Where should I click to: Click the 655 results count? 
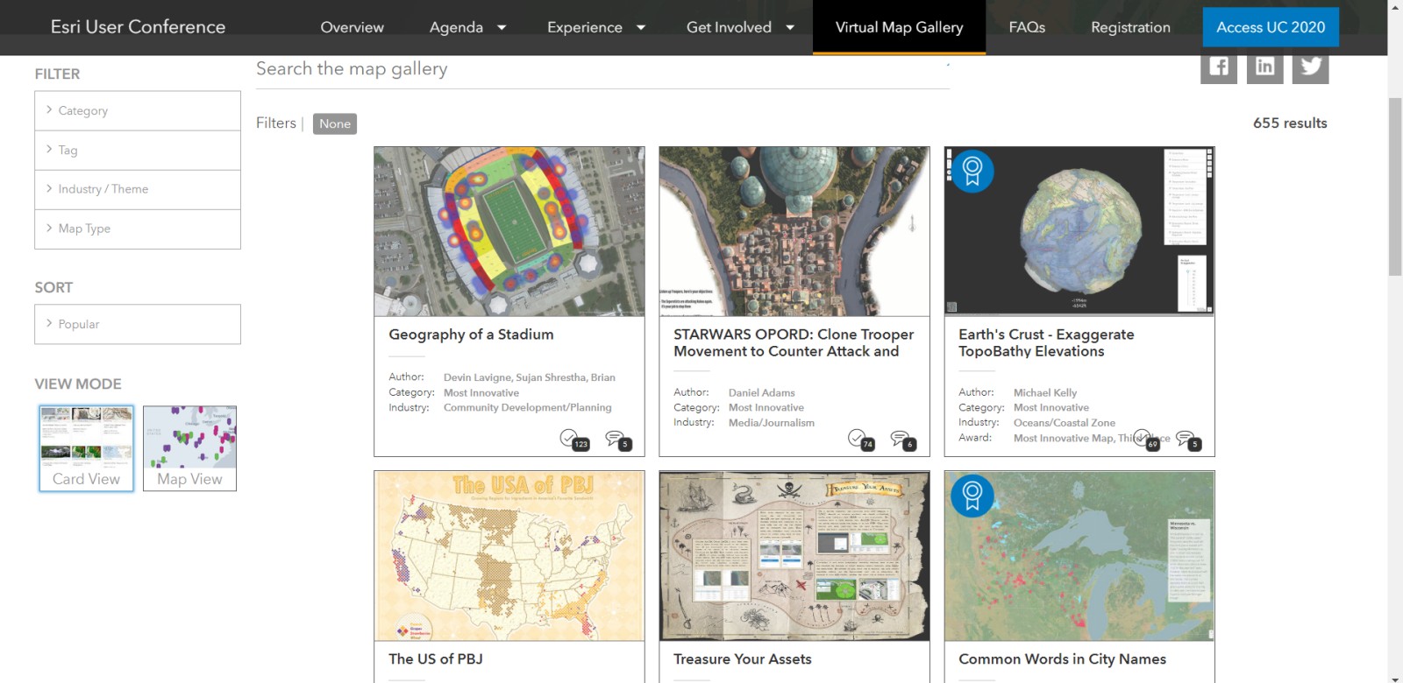pyautogui.click(x=1290, y=123)
